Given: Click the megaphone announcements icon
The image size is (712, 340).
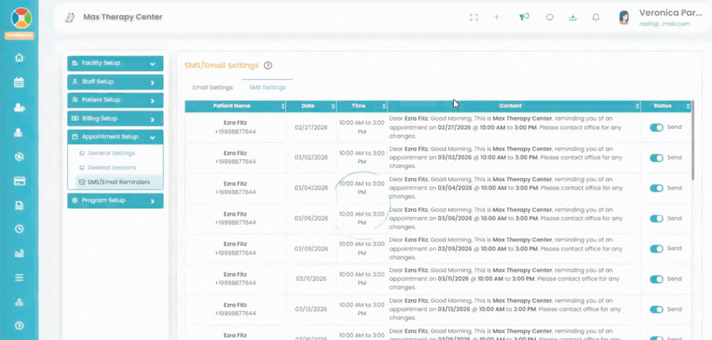Looking at the screenshot, I should click(x=524, y=17).
